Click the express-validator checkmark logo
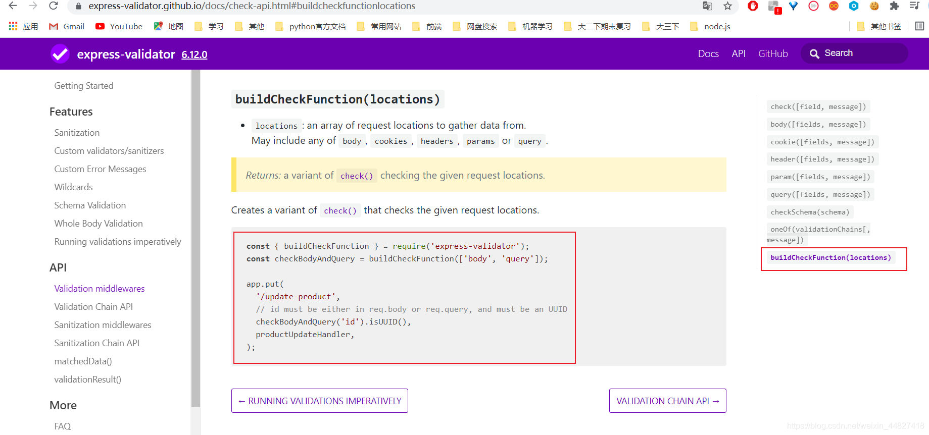This screenshot has width=929, height=435. [x=60, y=53]
